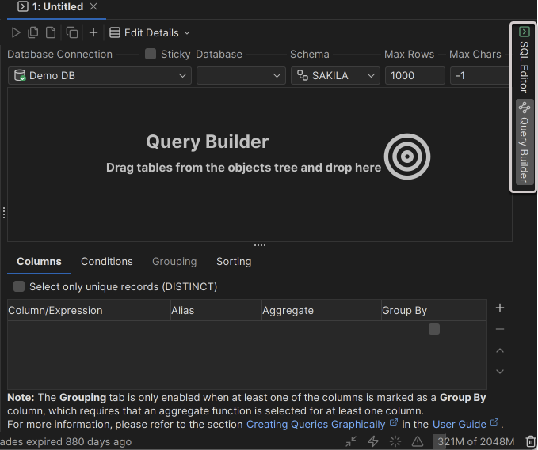Click the Max Rows field with 1000
This screenshot has width=538, height=450.
[x=415, y=76]
